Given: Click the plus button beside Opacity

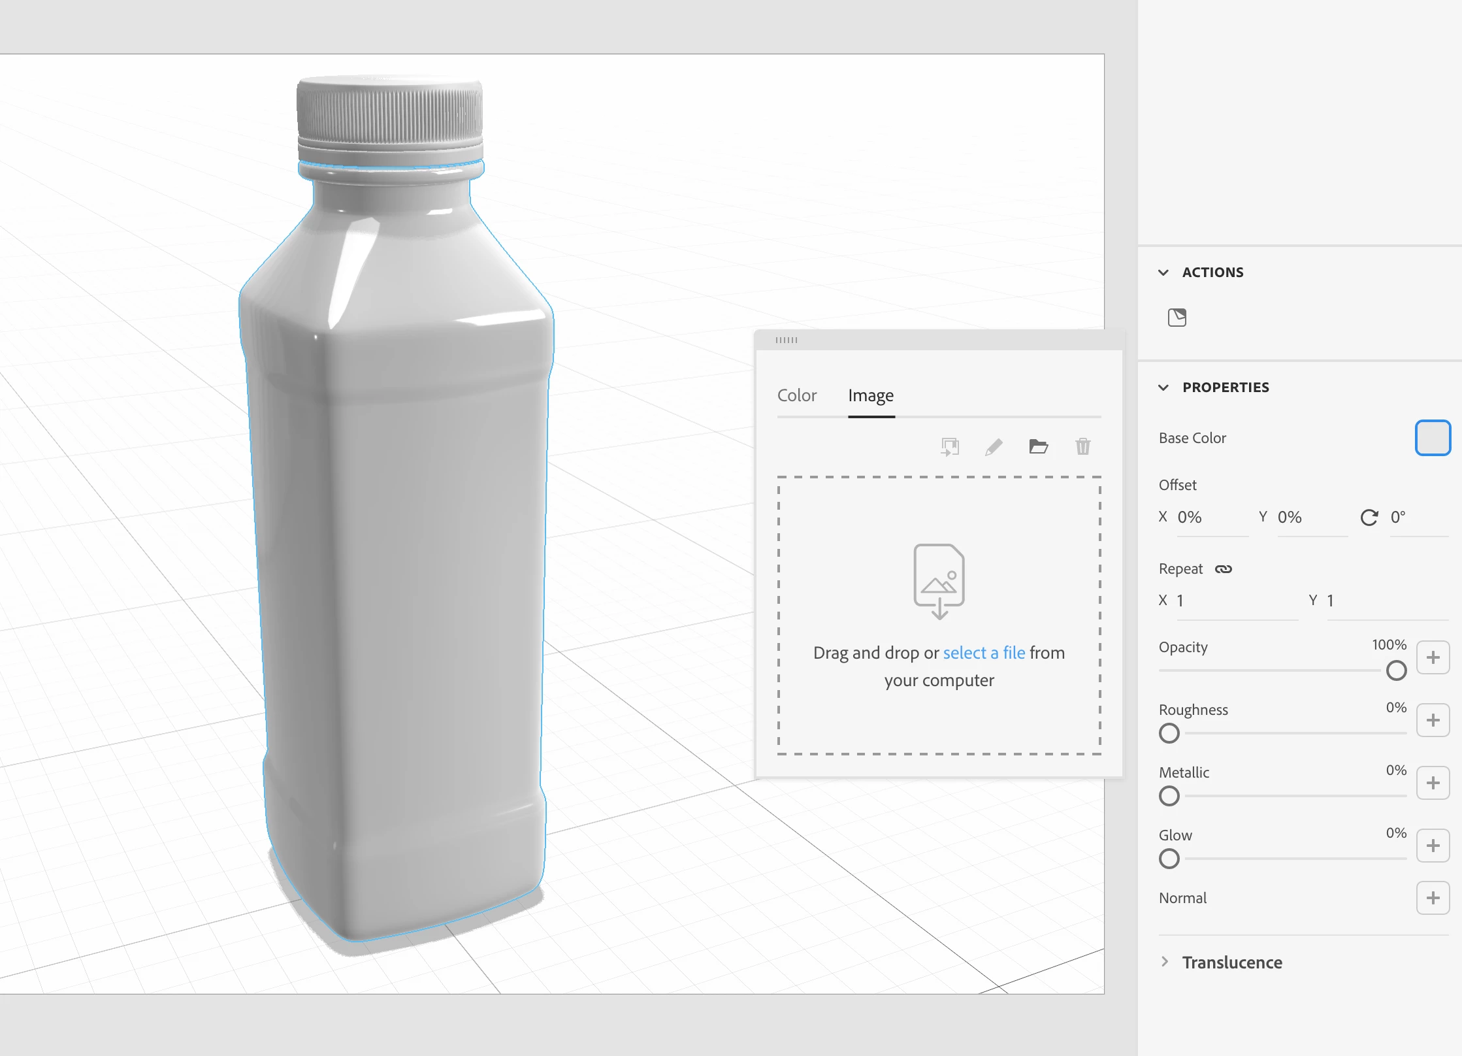Looking at the screenshot, I should pos(1433,657).
